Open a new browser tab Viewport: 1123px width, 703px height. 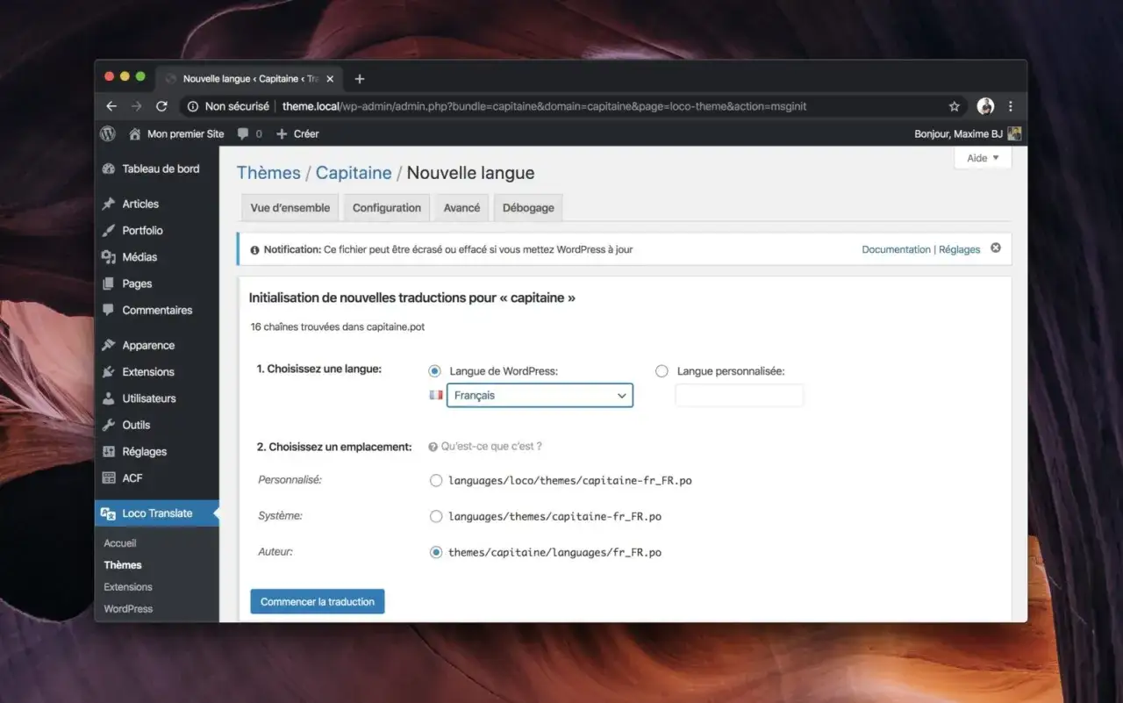[360, 79]
